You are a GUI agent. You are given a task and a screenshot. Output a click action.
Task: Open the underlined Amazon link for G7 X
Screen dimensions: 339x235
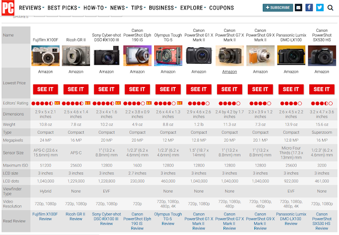point(229,72)
